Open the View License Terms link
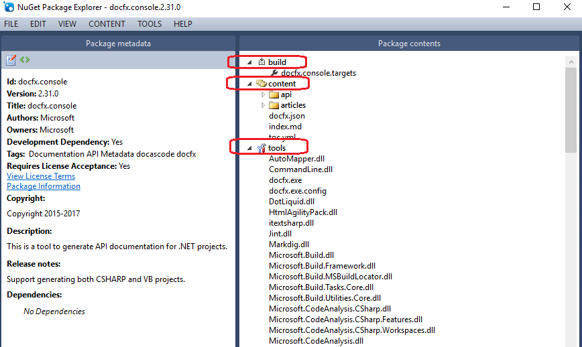This screenshot has width=582, height=347. (x=41, y=176)
